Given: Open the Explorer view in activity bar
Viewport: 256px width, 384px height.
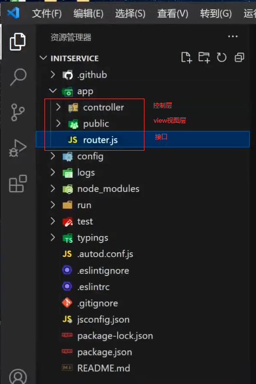Looking at the screenshot, I should [x=17, y=42].
